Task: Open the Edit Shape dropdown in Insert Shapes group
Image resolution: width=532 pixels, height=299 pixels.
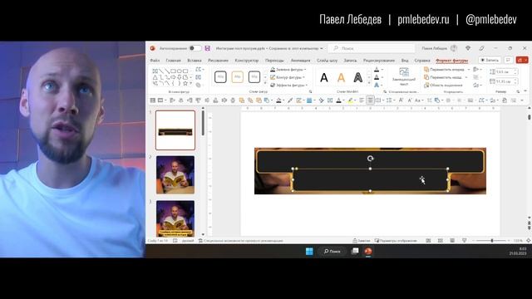Action: (199, 70)
